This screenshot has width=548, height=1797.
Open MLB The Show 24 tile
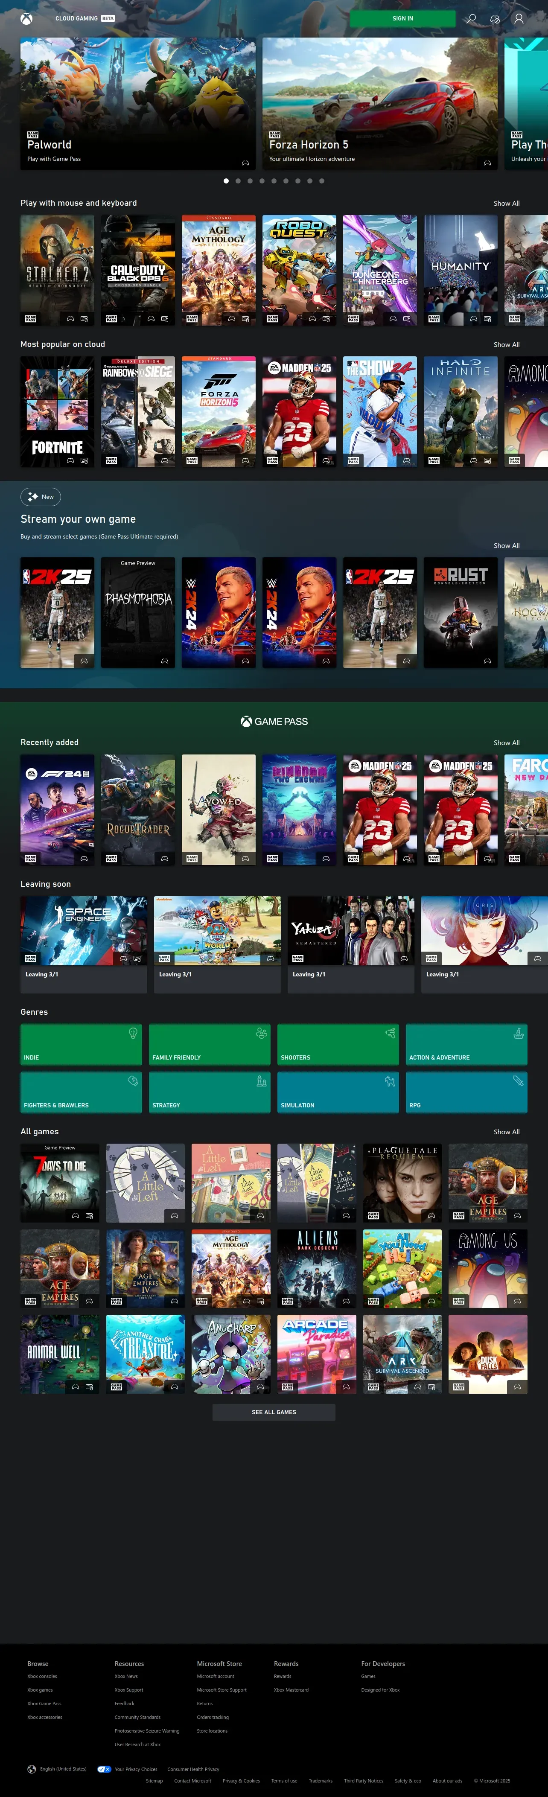point(380,411)
